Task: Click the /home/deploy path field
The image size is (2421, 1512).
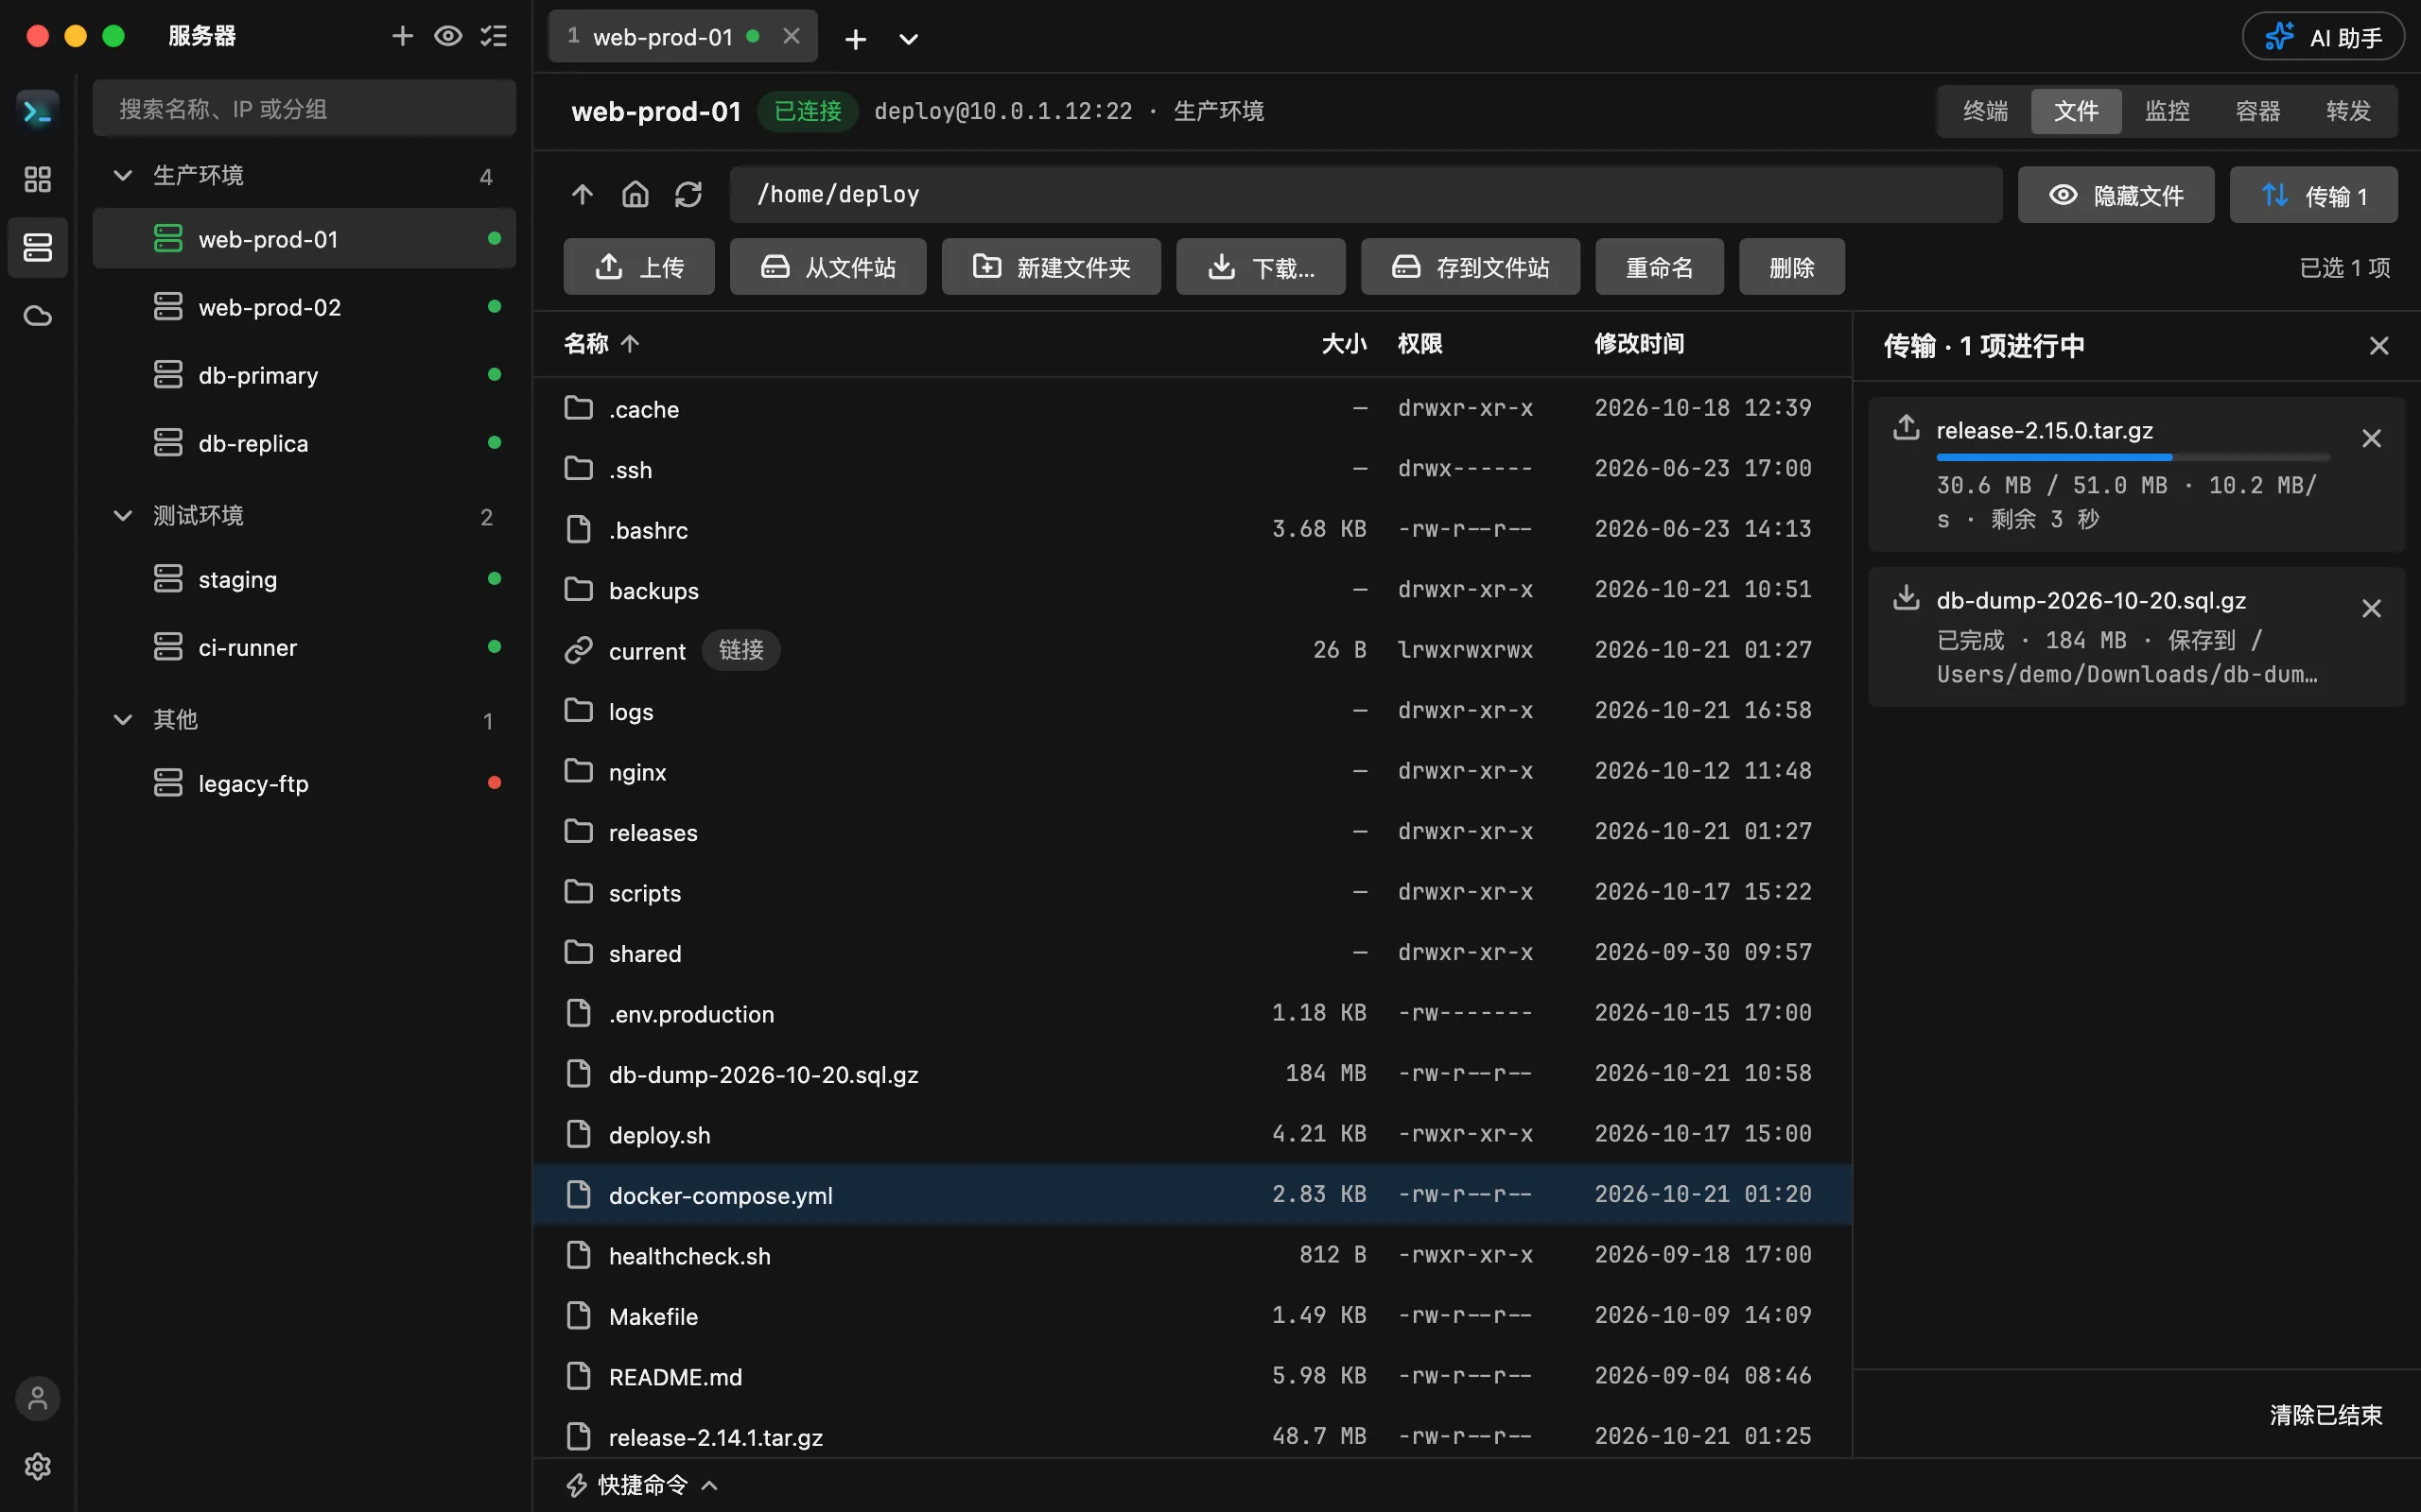Action: [x=1366, y=195]
